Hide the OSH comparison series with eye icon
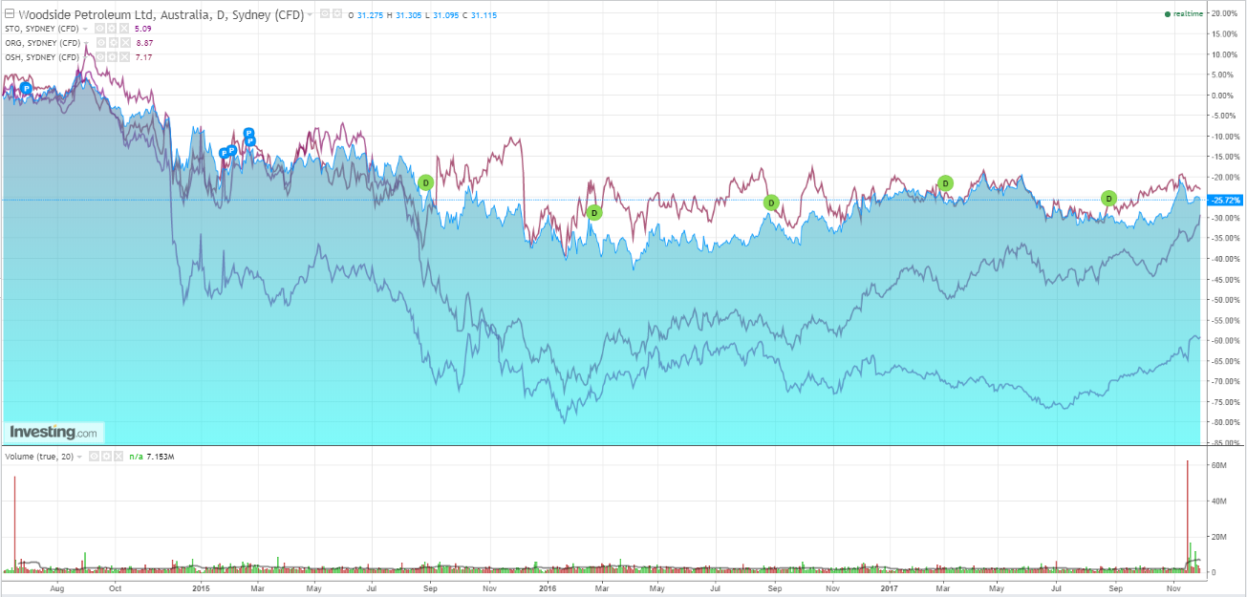1247x597 pixels. pyautogui.click(x=99, y=57)
